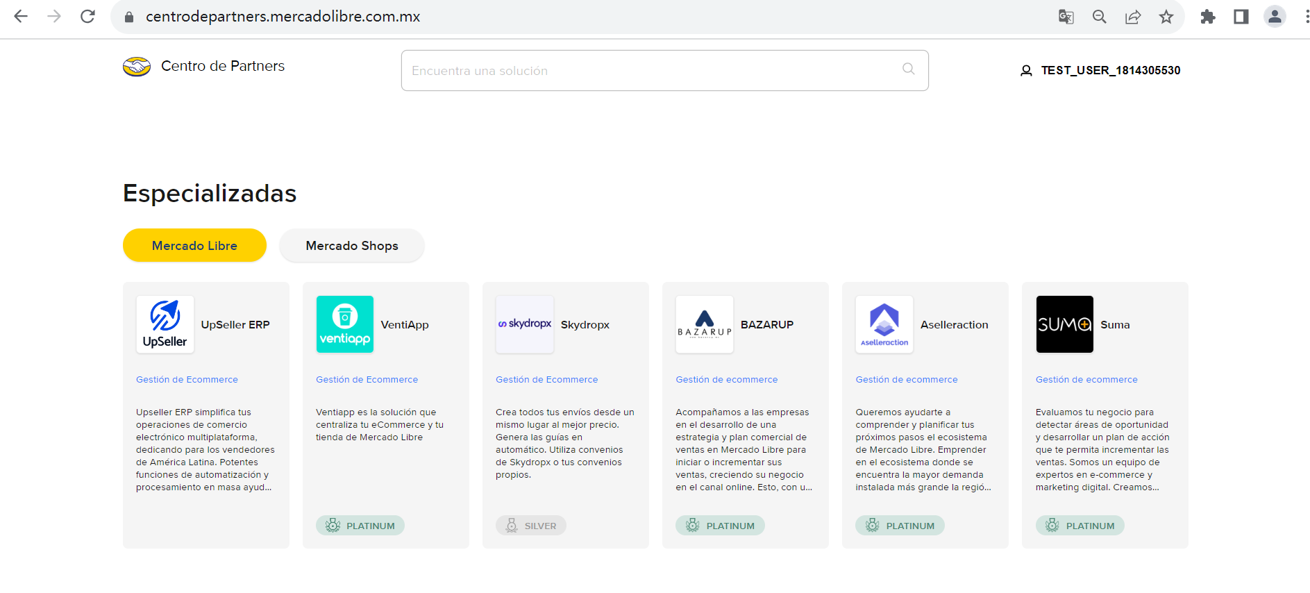The height and width of the screenshot is (593, 1310).
Task: Click the Ventiapp description text
Action: coord(380,424)
